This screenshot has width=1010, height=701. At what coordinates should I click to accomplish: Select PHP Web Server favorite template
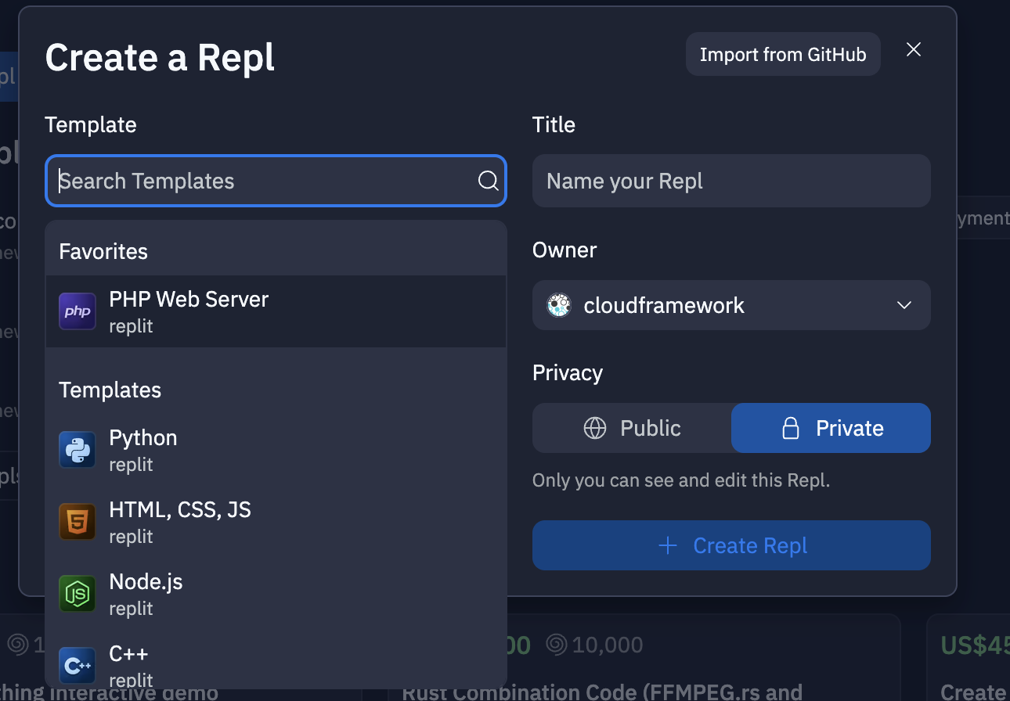coord(276,311)
